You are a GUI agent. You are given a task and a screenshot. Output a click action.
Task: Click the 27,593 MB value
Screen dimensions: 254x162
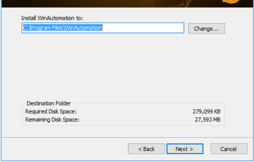[x=207, y=120]
